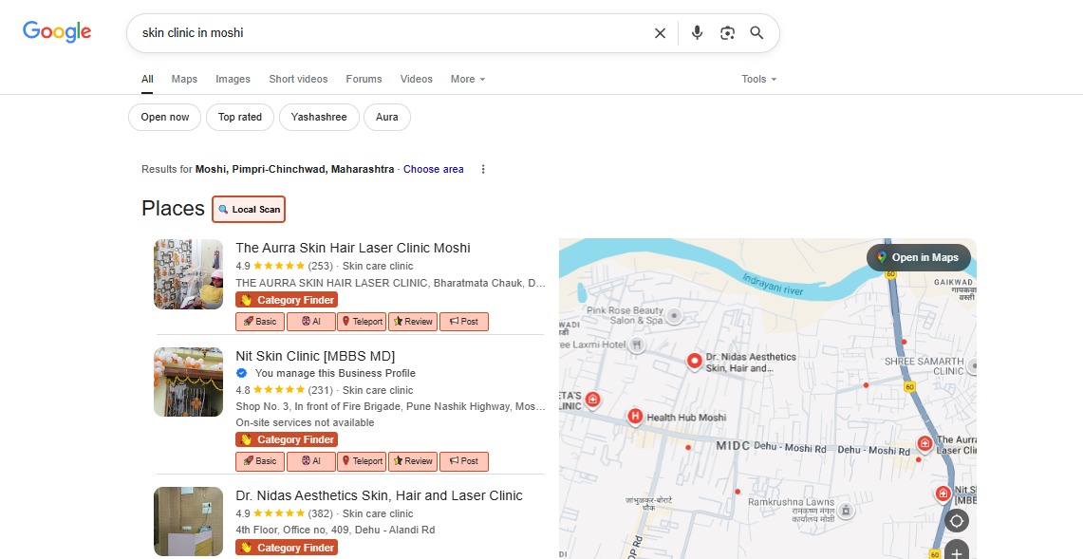Click the Choose area link
The height and width of the screenshot is (559, 1083).
[x=433, y=170]
